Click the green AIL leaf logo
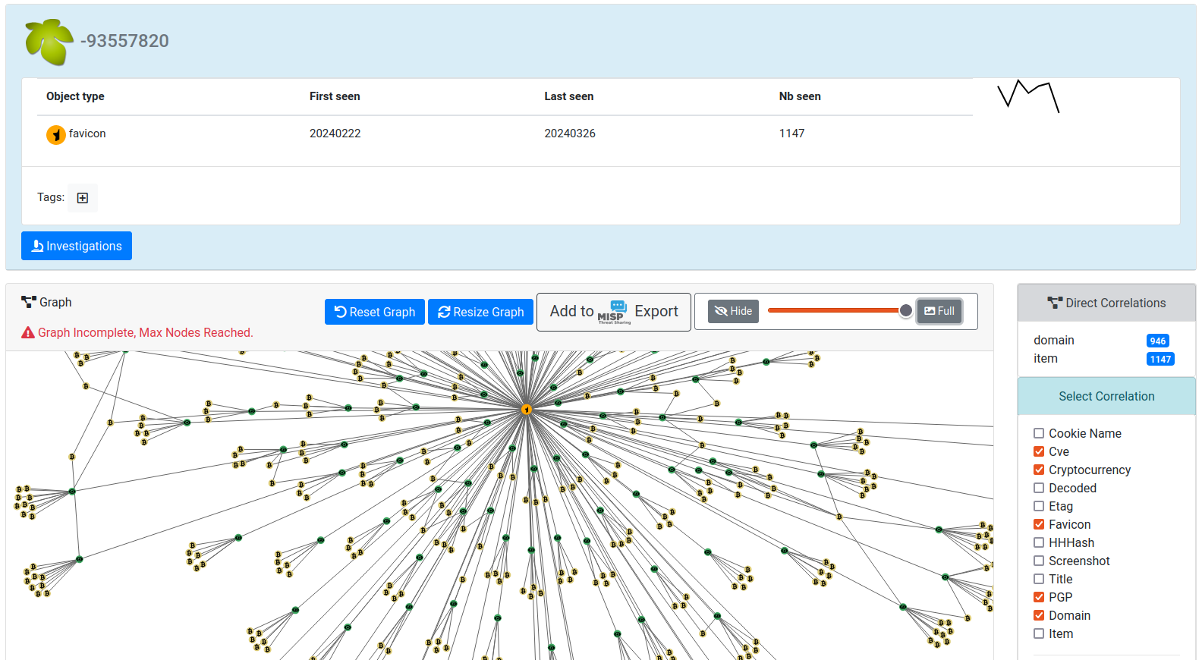This screenshot has height=660, width=1202. tap(49, 41)
